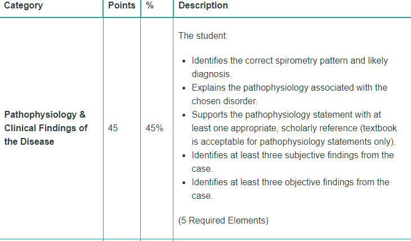Click the 45% percentage value
The width and height of the screenshot is (411, 241).
point(154,128)
